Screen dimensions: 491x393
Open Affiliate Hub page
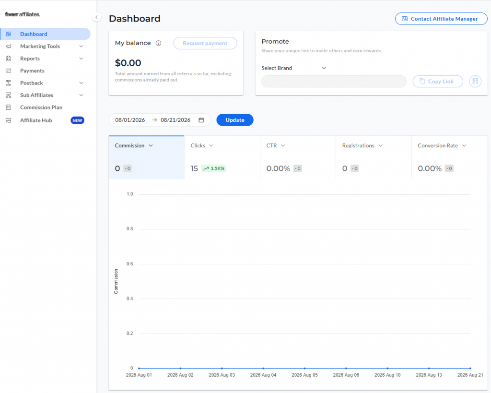tap(46, 120)
